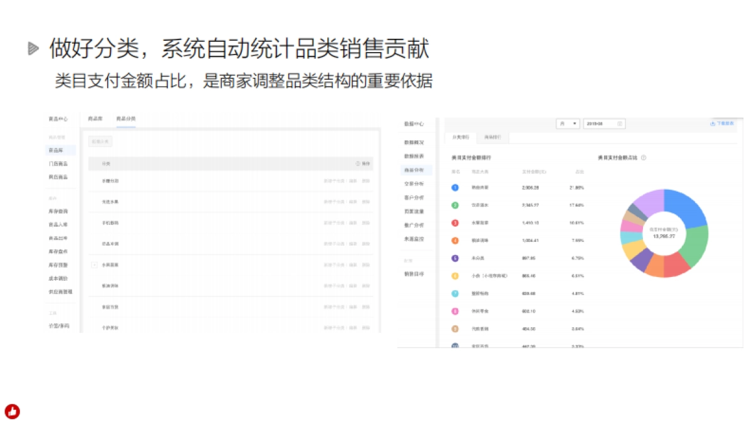Open the month period dropdown
This screenshot has height=423, width=752.
point(568,124)
